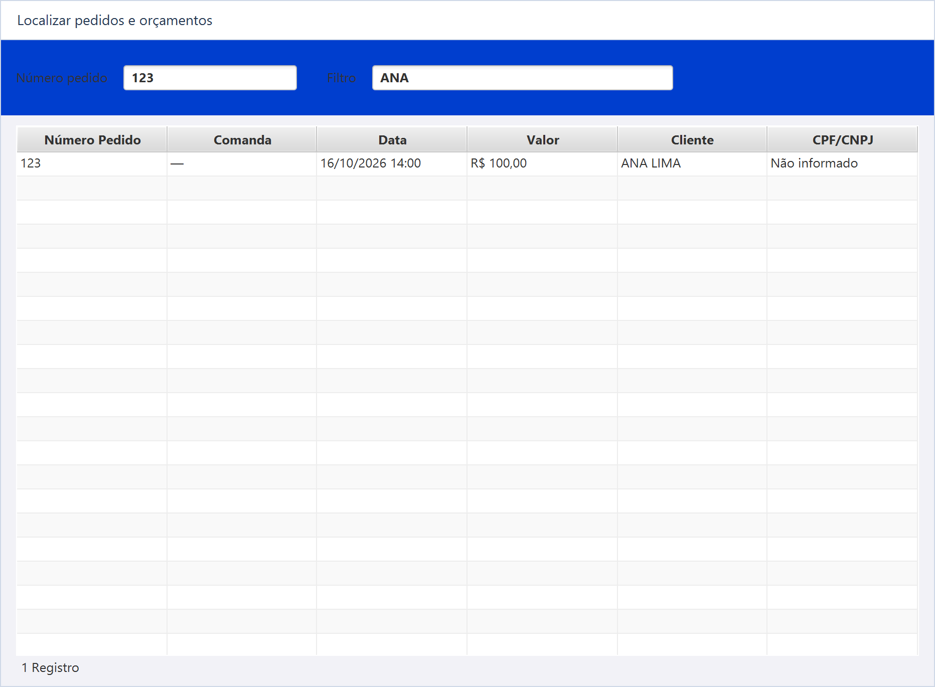Click the CPF/CNPJ column header
The height and width of the screenshot is (687, 935).
843,139
